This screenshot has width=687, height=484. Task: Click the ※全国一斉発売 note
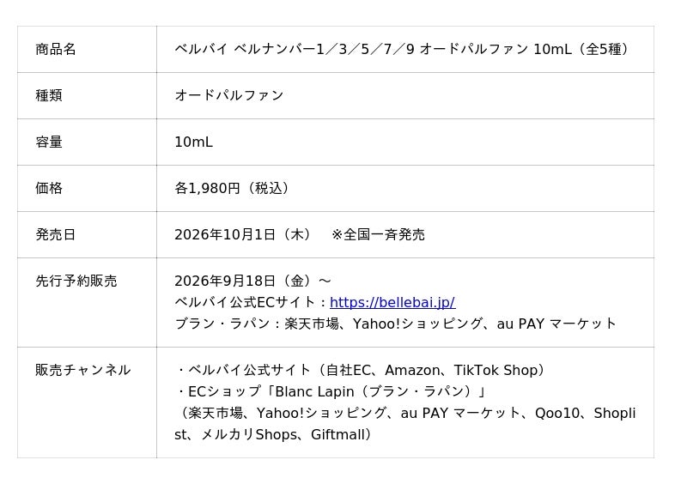(x=378, y=235)
